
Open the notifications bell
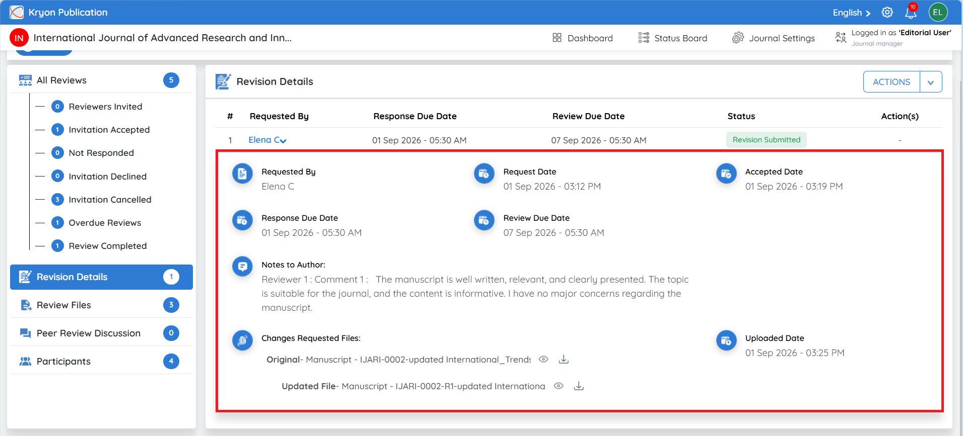tap(911, 13)
